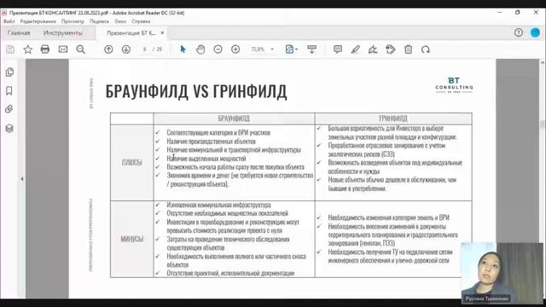This screenshot has height=307, width=546.
Task: Choose the Selection arrow tool
Action: (x=183, y=49)
